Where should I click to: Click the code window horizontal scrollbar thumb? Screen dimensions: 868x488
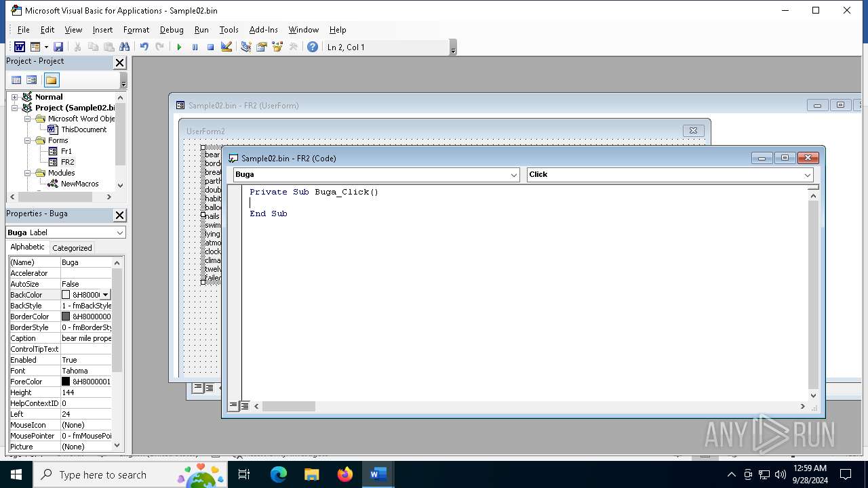click(289, 407)
